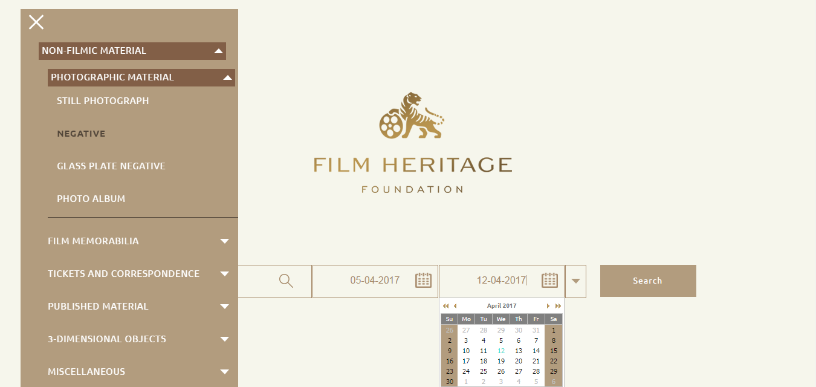Go to previous month in calendar
The width and height of the screenshot is (816, 387).
tap(455, 306)
